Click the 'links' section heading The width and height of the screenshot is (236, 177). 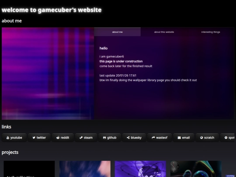(6, 127)
